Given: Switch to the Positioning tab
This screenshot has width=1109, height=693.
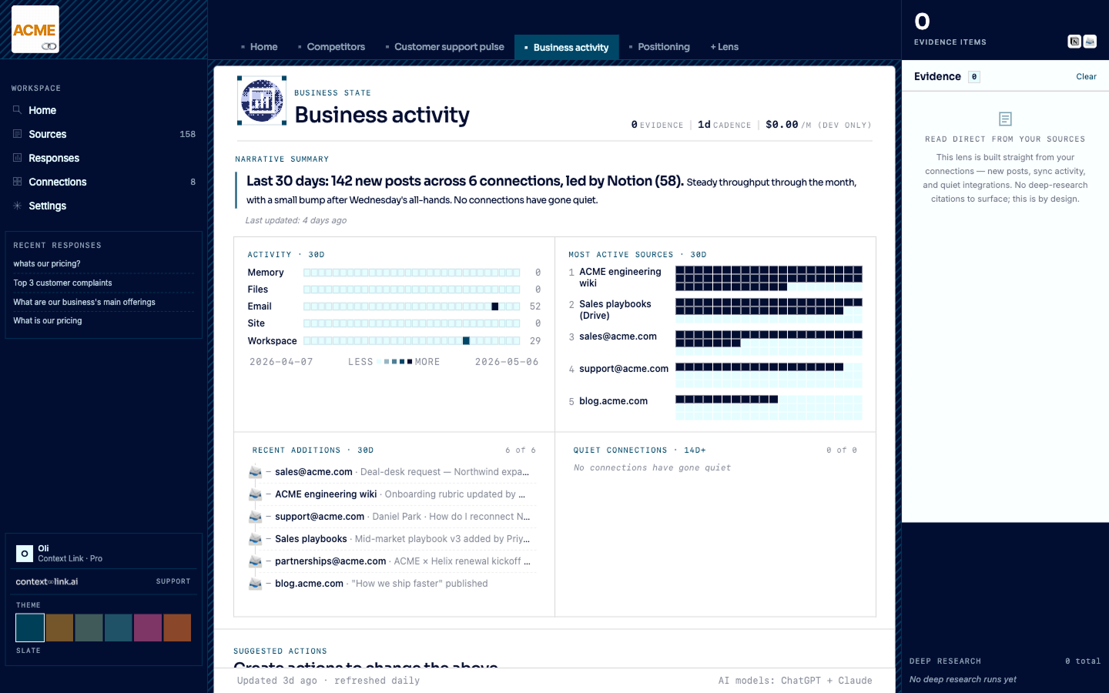Looking at the screenshot, I should click(x=660, y=47).
